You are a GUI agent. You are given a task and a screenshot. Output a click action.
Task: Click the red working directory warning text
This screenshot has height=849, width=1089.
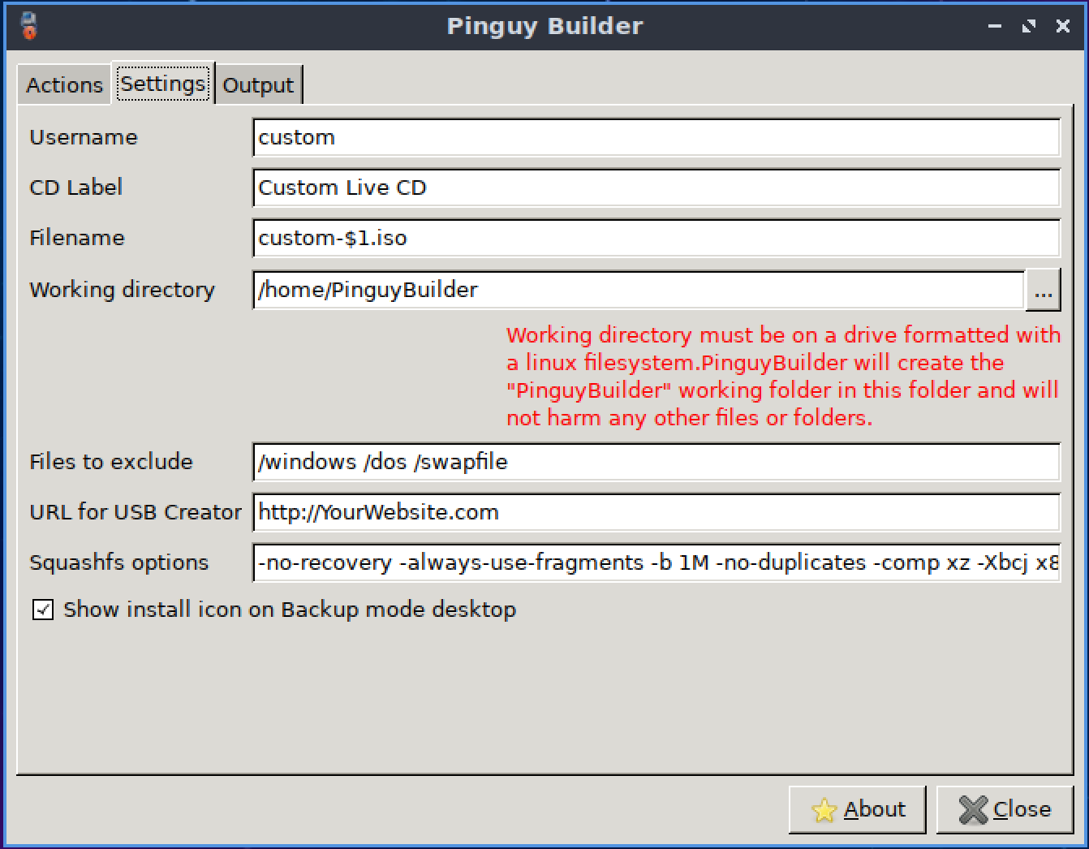[x=783, y=376]
